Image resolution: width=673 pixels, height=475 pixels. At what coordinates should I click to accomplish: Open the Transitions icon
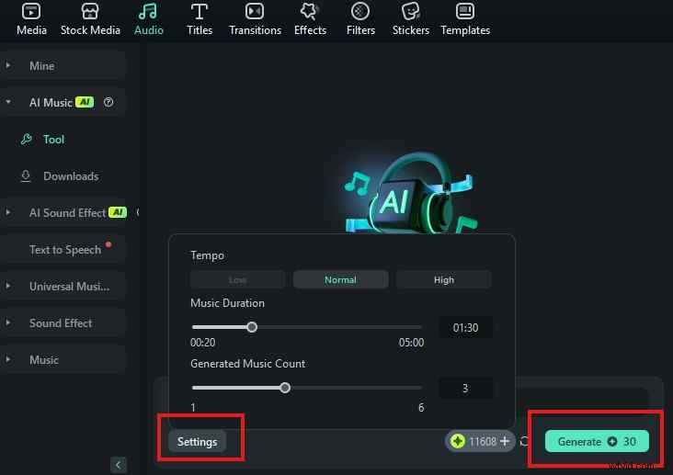pyautogui.click(x=255, y=12)
